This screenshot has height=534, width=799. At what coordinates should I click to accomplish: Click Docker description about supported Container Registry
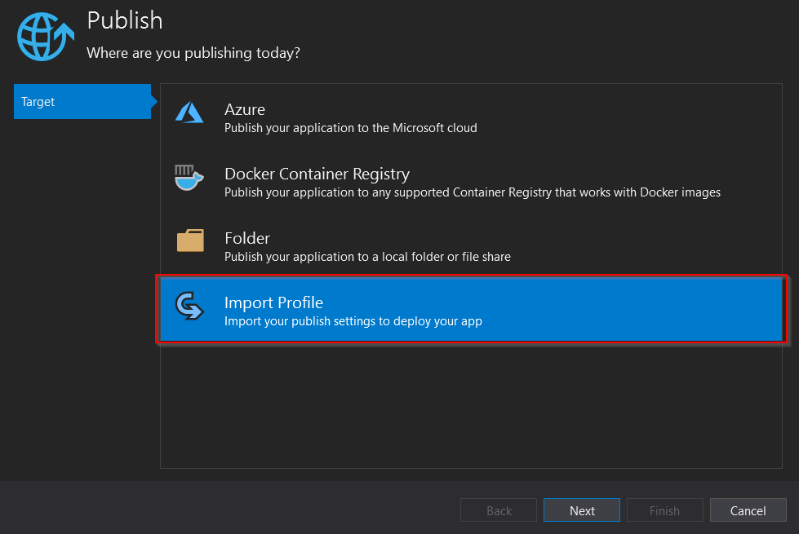tap(473, 192)
